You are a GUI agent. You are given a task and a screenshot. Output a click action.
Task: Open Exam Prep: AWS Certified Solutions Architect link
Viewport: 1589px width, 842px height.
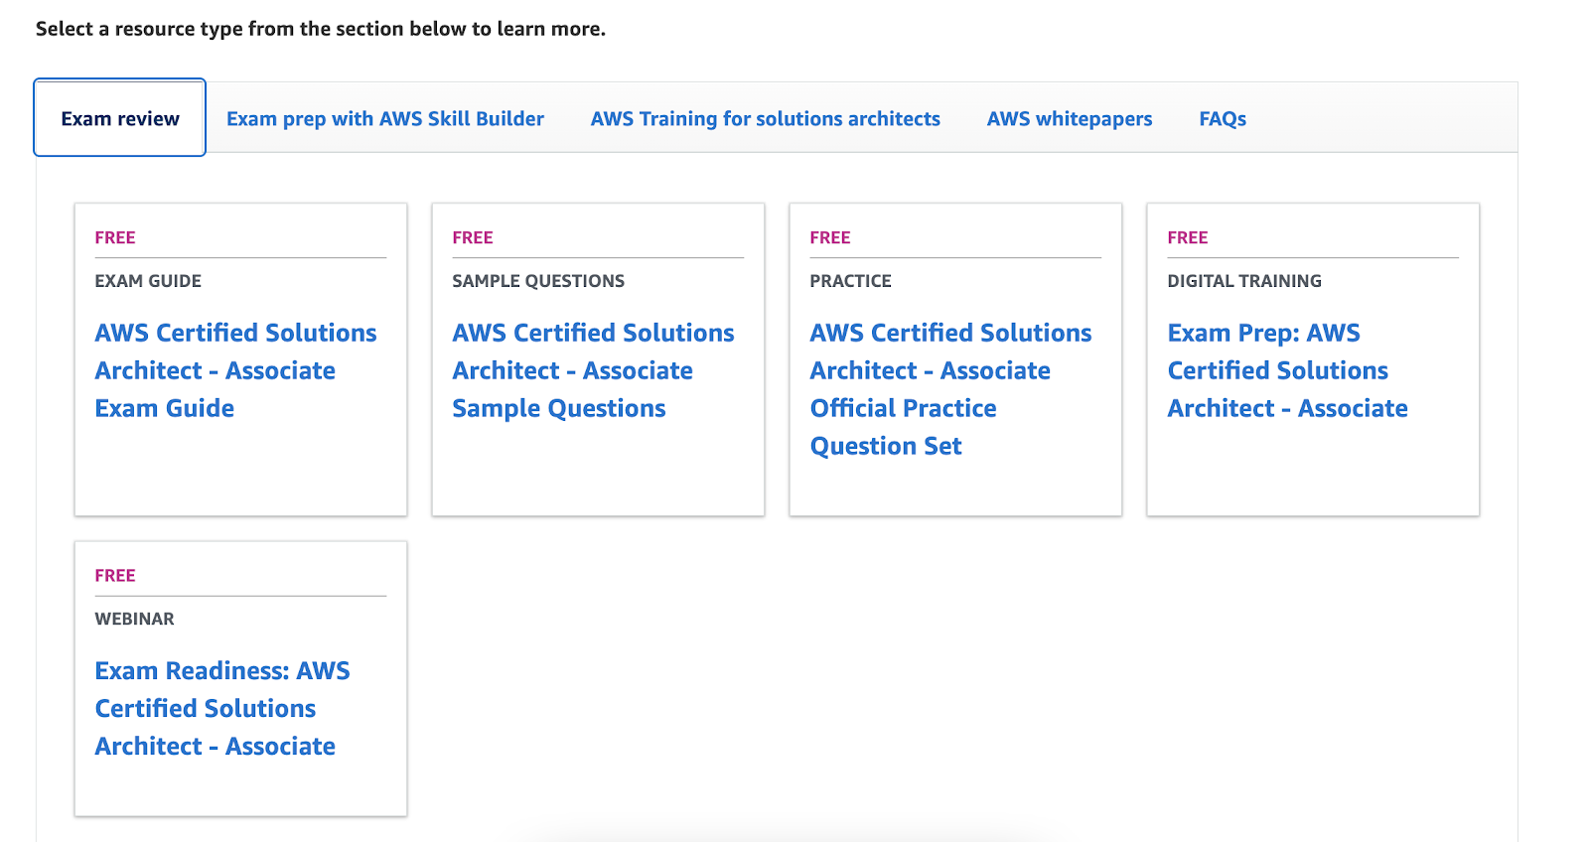[1287, 370]
